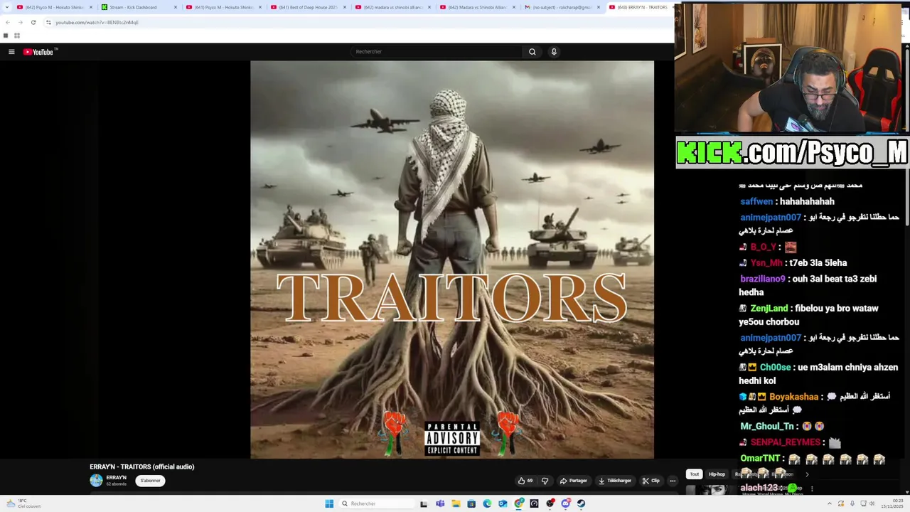Create a Clip of the video
The width and height of the screenshot is (910, 512).
tap(651, 481)
